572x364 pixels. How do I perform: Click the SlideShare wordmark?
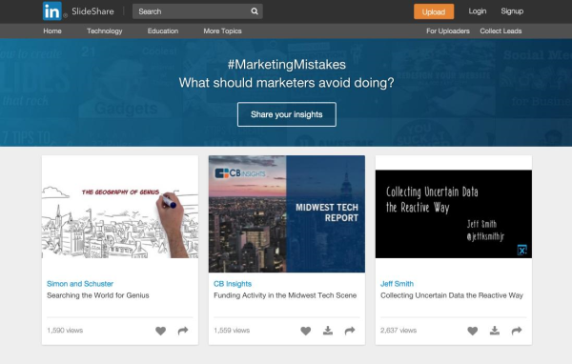(92, 11)
